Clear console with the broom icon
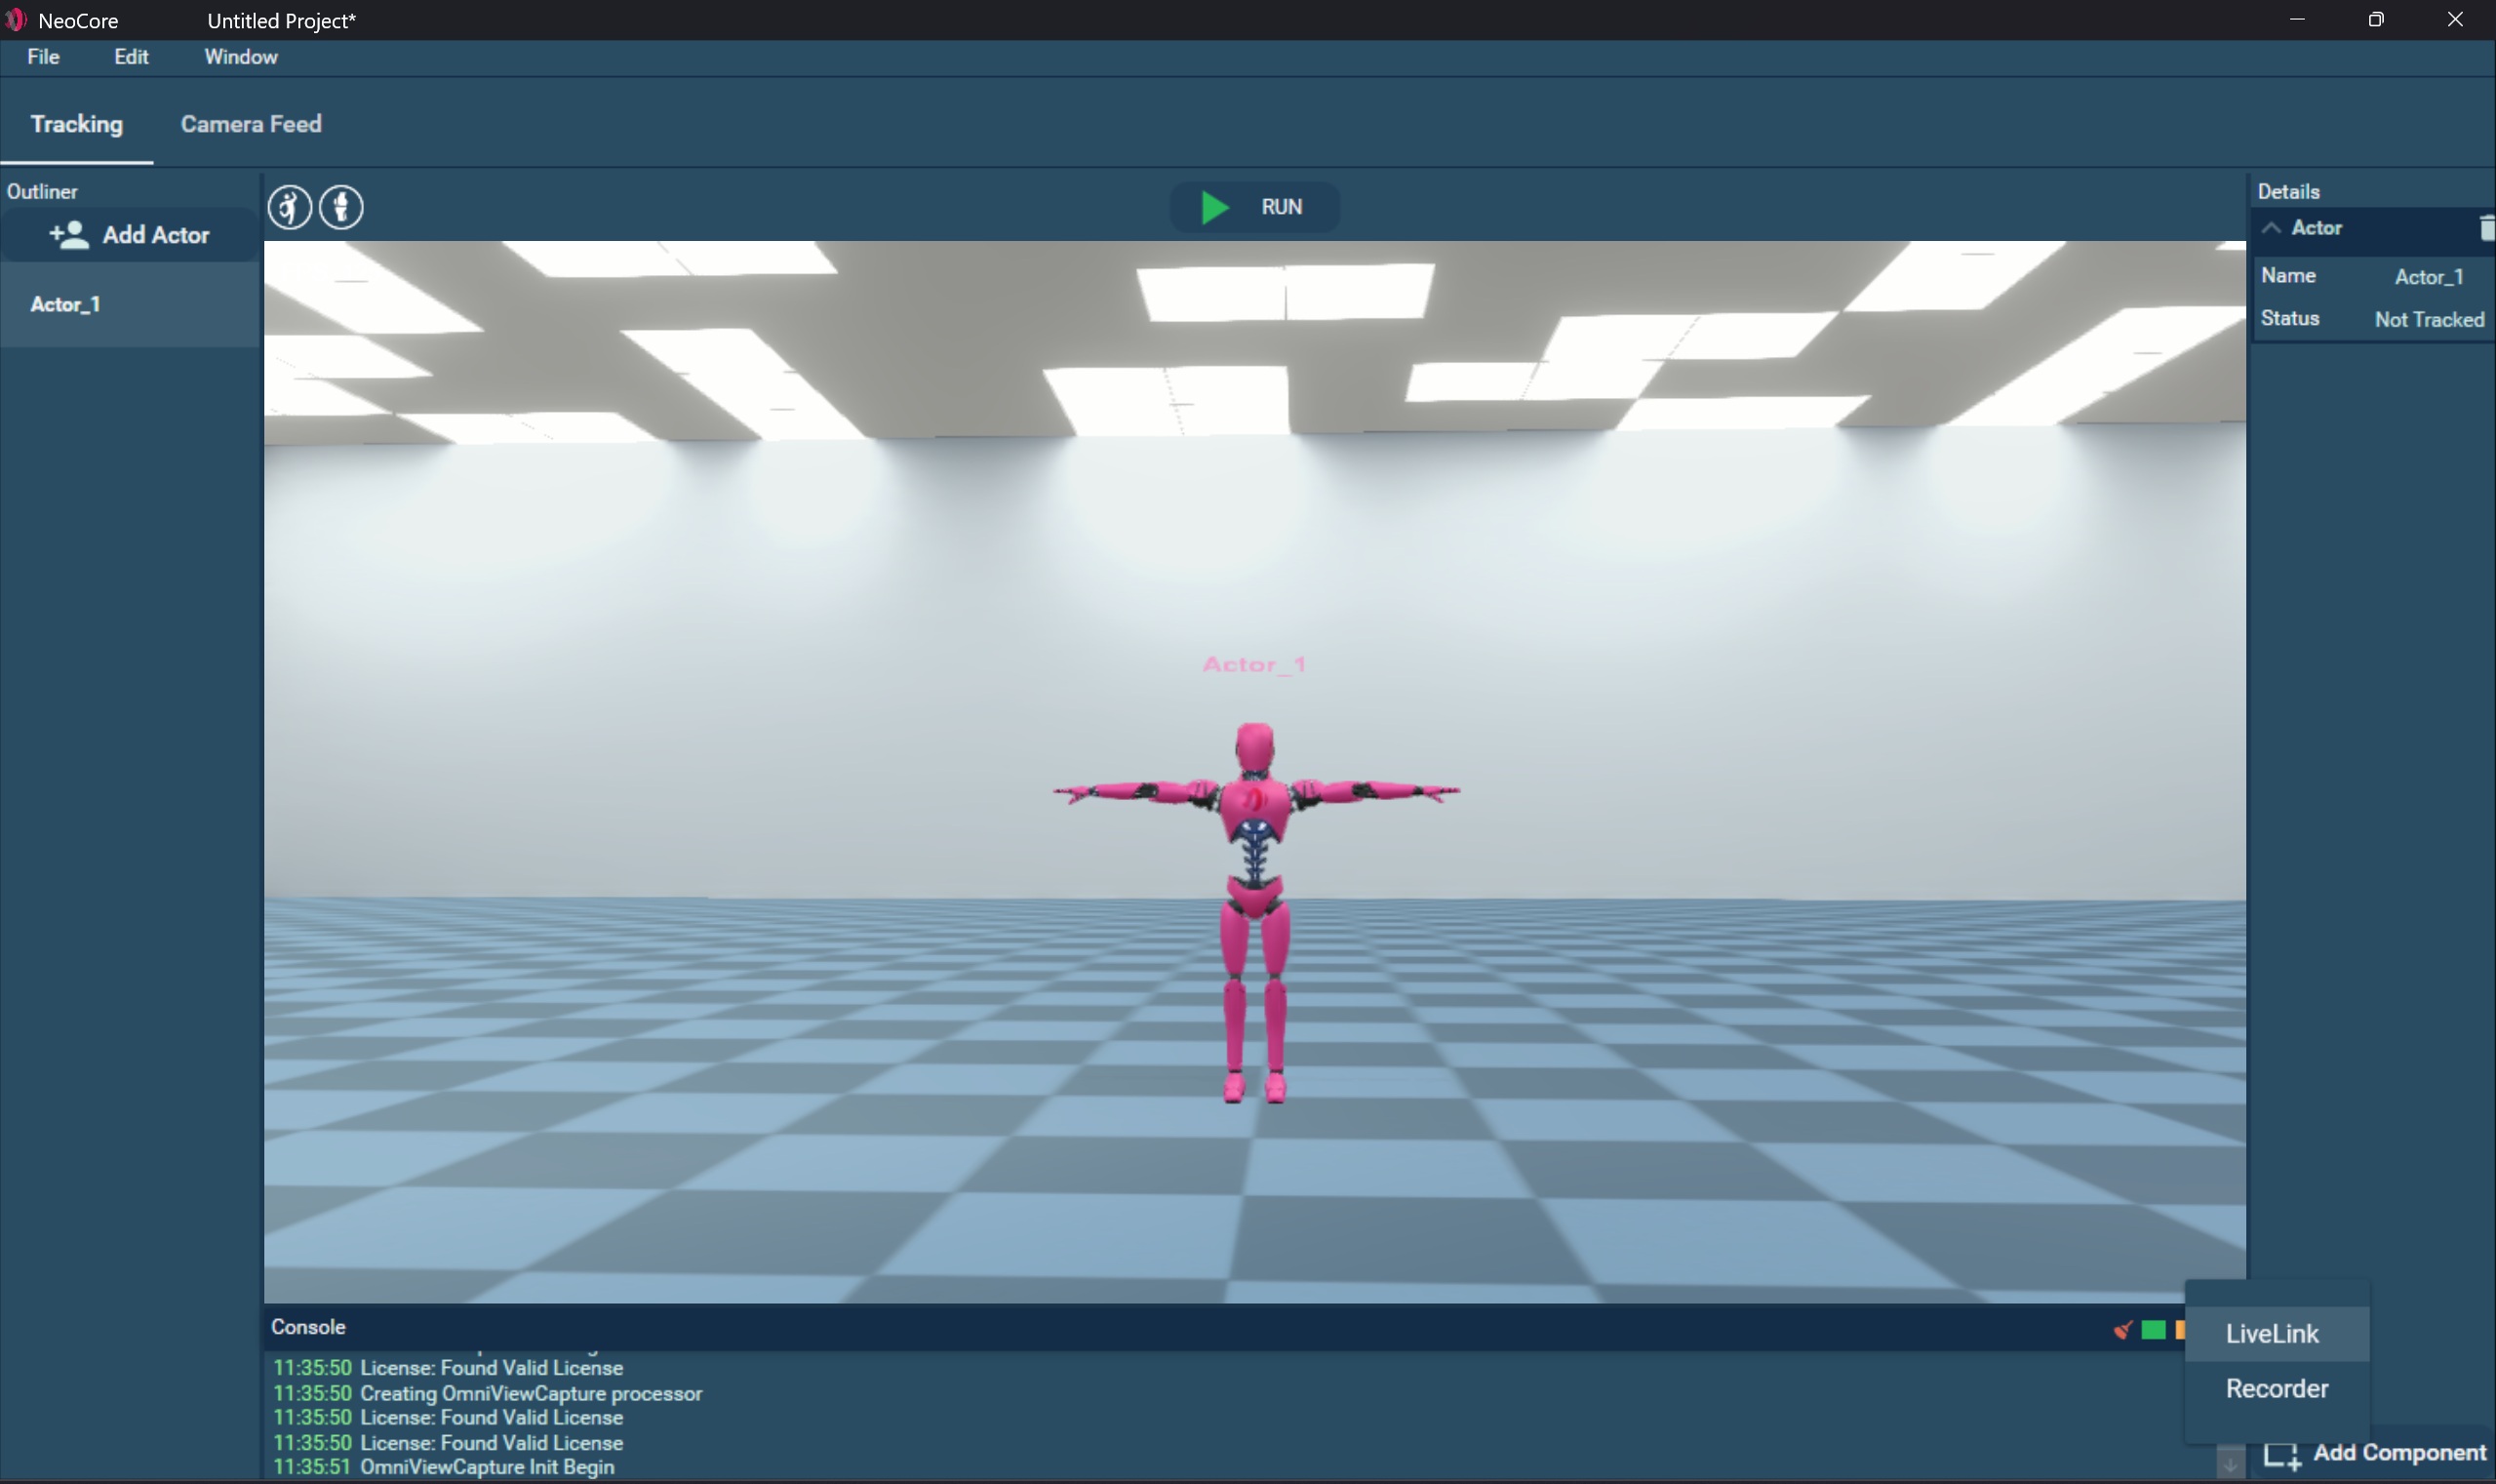 [2122, 1330]
